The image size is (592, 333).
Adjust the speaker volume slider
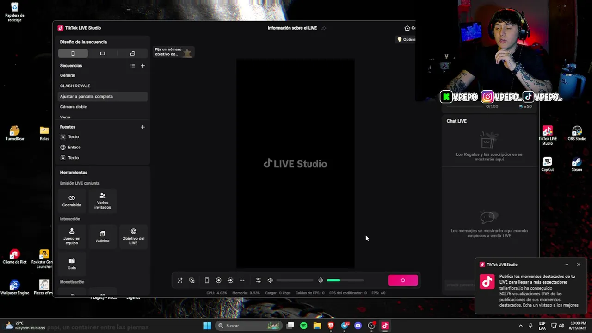coord(295,280)
